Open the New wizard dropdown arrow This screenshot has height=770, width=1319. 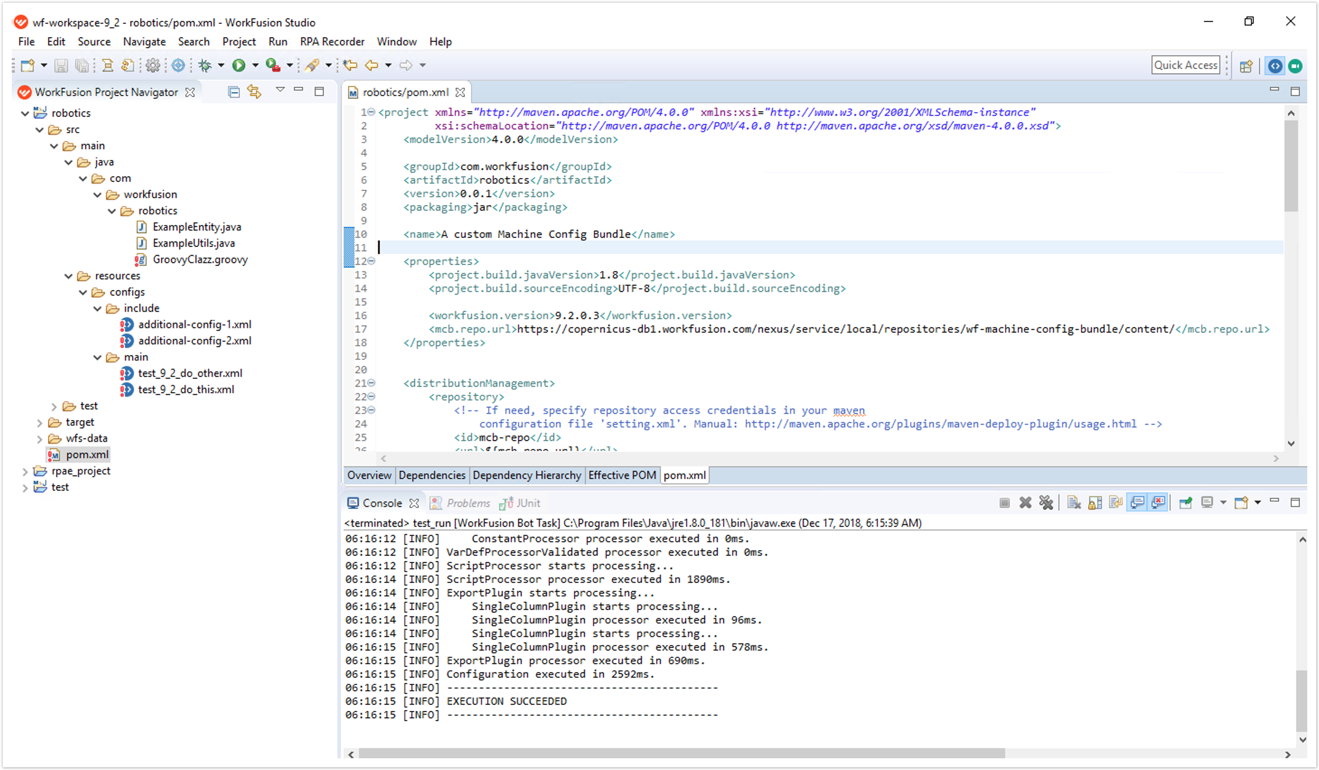44,66
